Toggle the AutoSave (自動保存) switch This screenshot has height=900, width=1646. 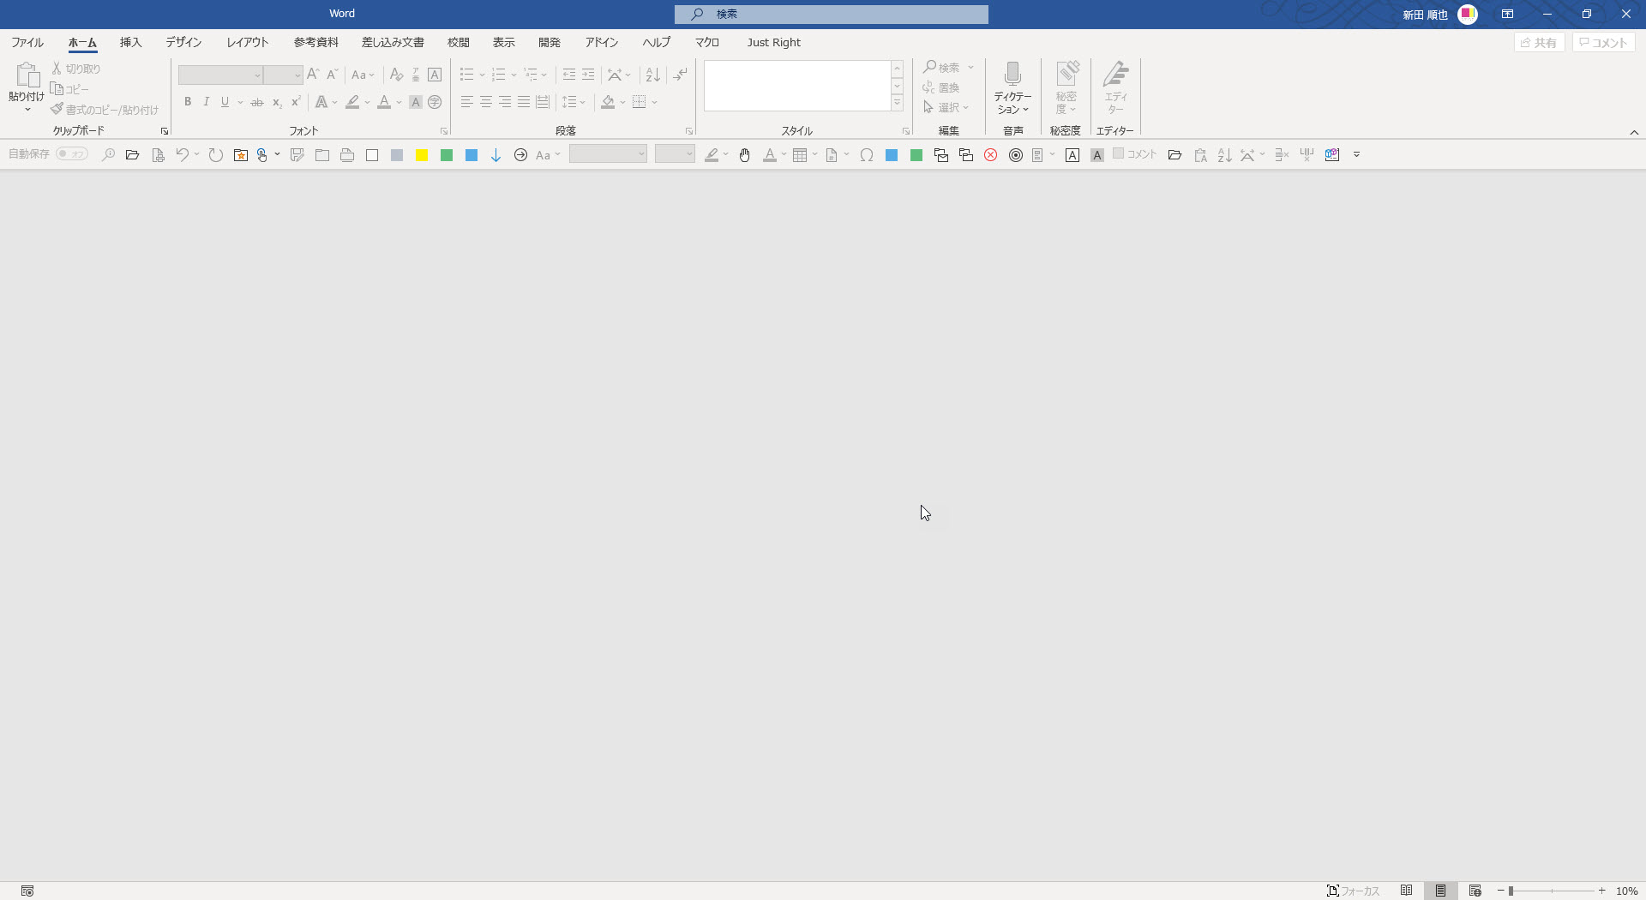72,154
